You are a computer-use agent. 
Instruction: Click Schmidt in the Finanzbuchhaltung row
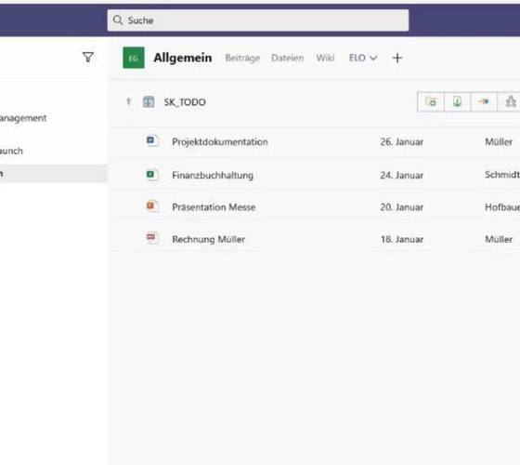click(x=502, y=175)
